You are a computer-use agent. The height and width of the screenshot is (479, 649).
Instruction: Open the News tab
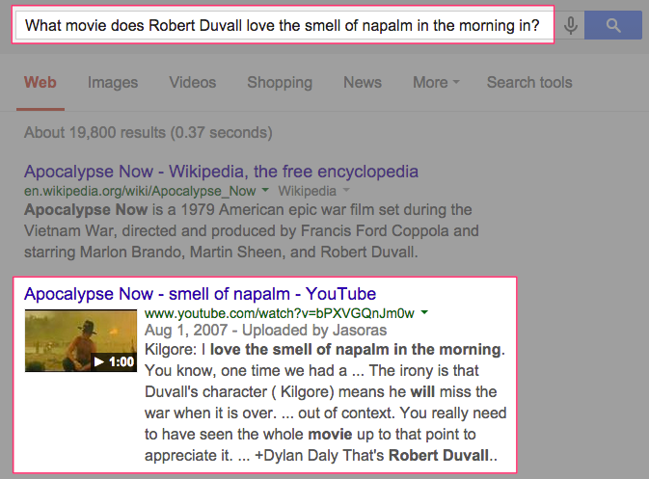point(363,82)
